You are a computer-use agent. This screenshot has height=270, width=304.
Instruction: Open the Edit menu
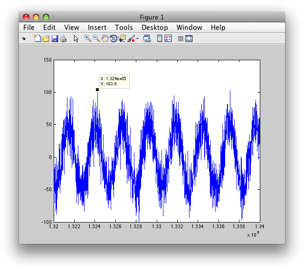coord(49,28)
